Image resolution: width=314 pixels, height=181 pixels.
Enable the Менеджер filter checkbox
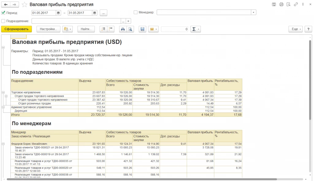click(136, 12)
